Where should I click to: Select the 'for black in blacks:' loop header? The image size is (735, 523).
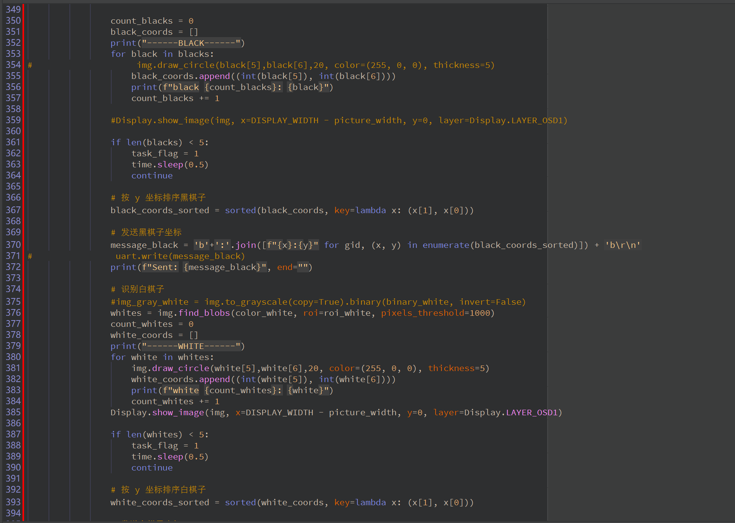click(x=162, y=54)
